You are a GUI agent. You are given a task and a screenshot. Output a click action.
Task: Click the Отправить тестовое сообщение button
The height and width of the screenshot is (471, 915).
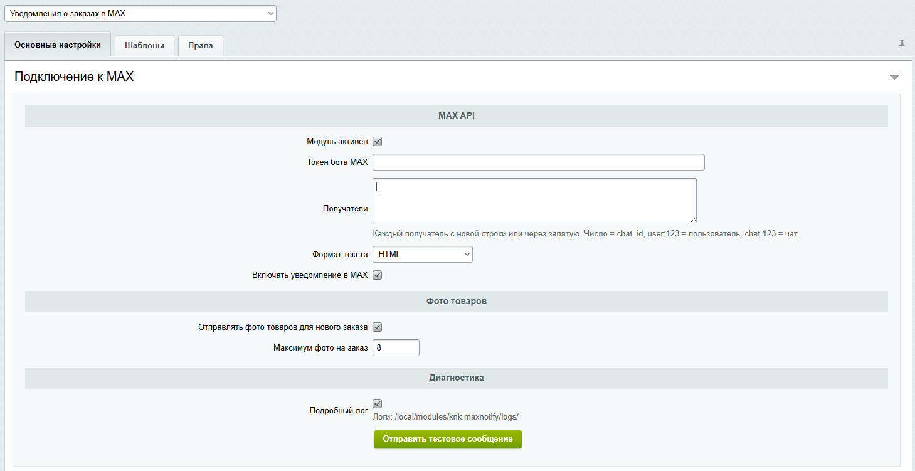tap(448, 439)
